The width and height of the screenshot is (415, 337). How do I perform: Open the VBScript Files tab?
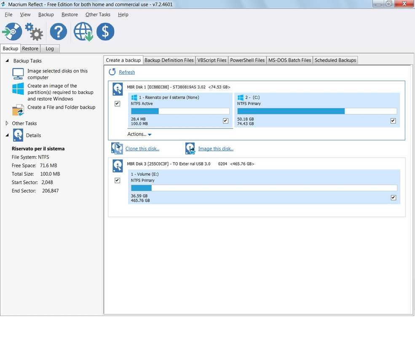[x=212, y=60]
